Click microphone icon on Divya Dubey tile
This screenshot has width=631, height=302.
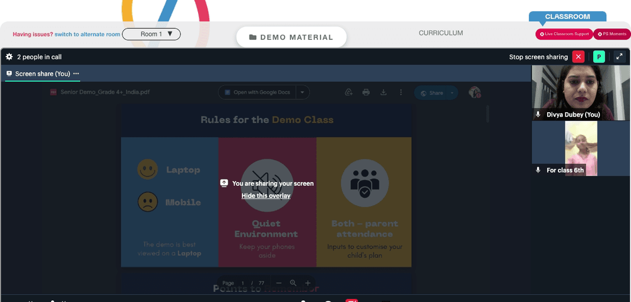click(x=538, y=115)
